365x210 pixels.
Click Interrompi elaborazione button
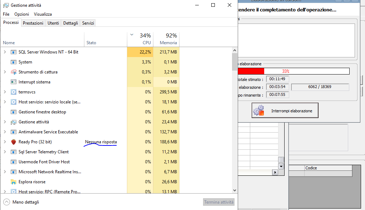click(x=285, y=111)
